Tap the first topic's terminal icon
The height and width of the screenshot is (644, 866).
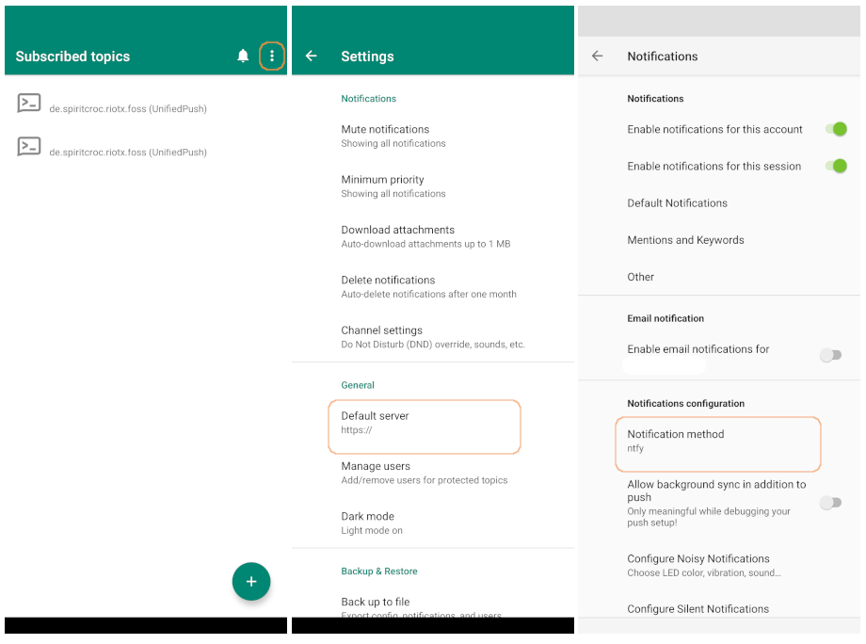pyautogui.click(x=29, y=104)
